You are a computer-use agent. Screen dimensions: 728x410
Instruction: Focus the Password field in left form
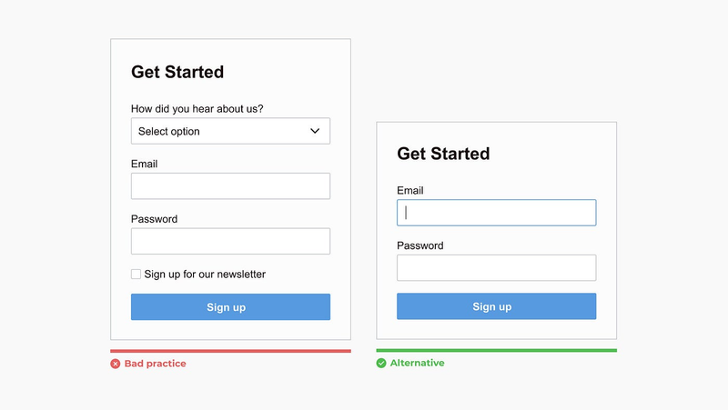point(230,241)
